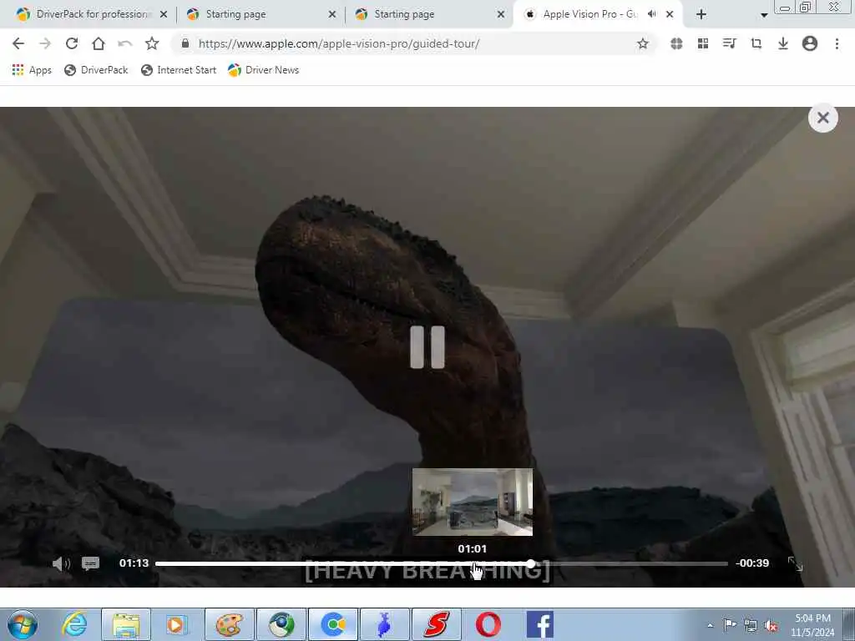
Task: Bookmark page via star inside address bar
Action: 643,43
